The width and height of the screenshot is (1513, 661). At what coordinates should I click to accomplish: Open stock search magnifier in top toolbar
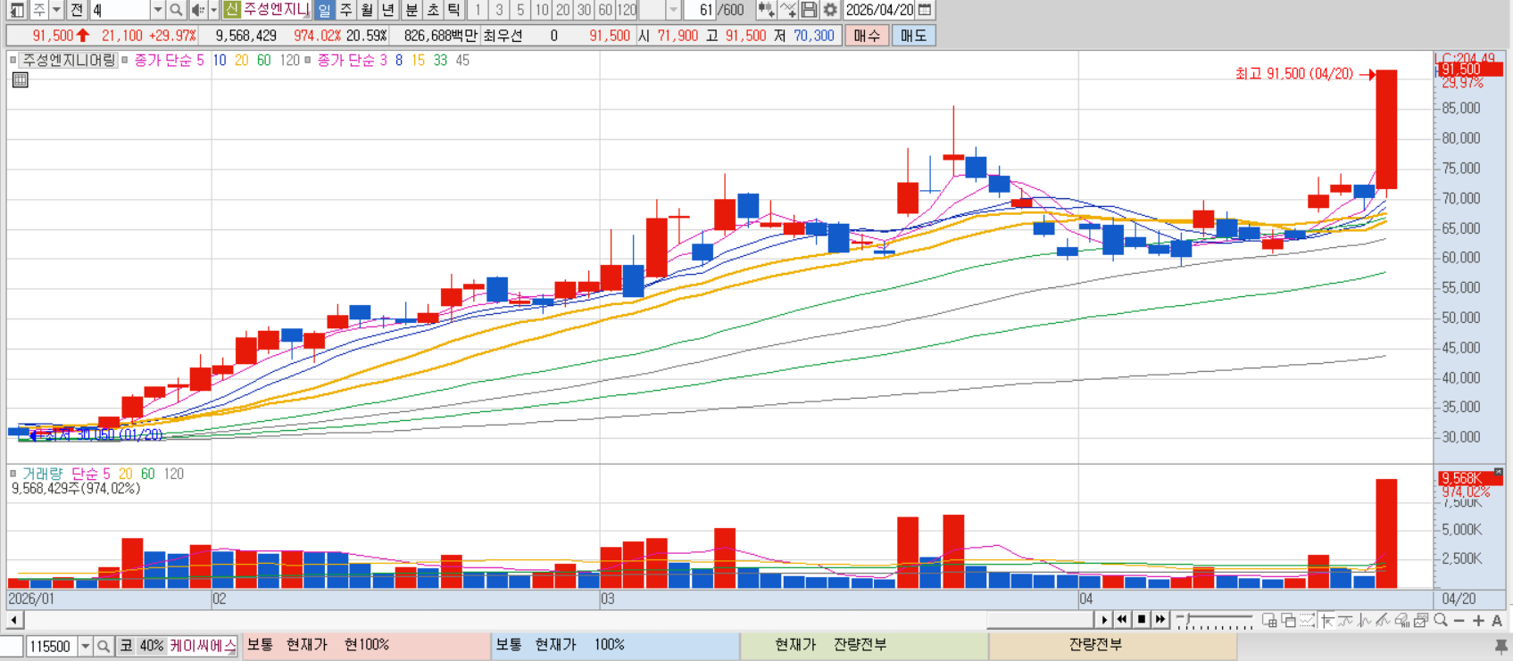point(176,10)
